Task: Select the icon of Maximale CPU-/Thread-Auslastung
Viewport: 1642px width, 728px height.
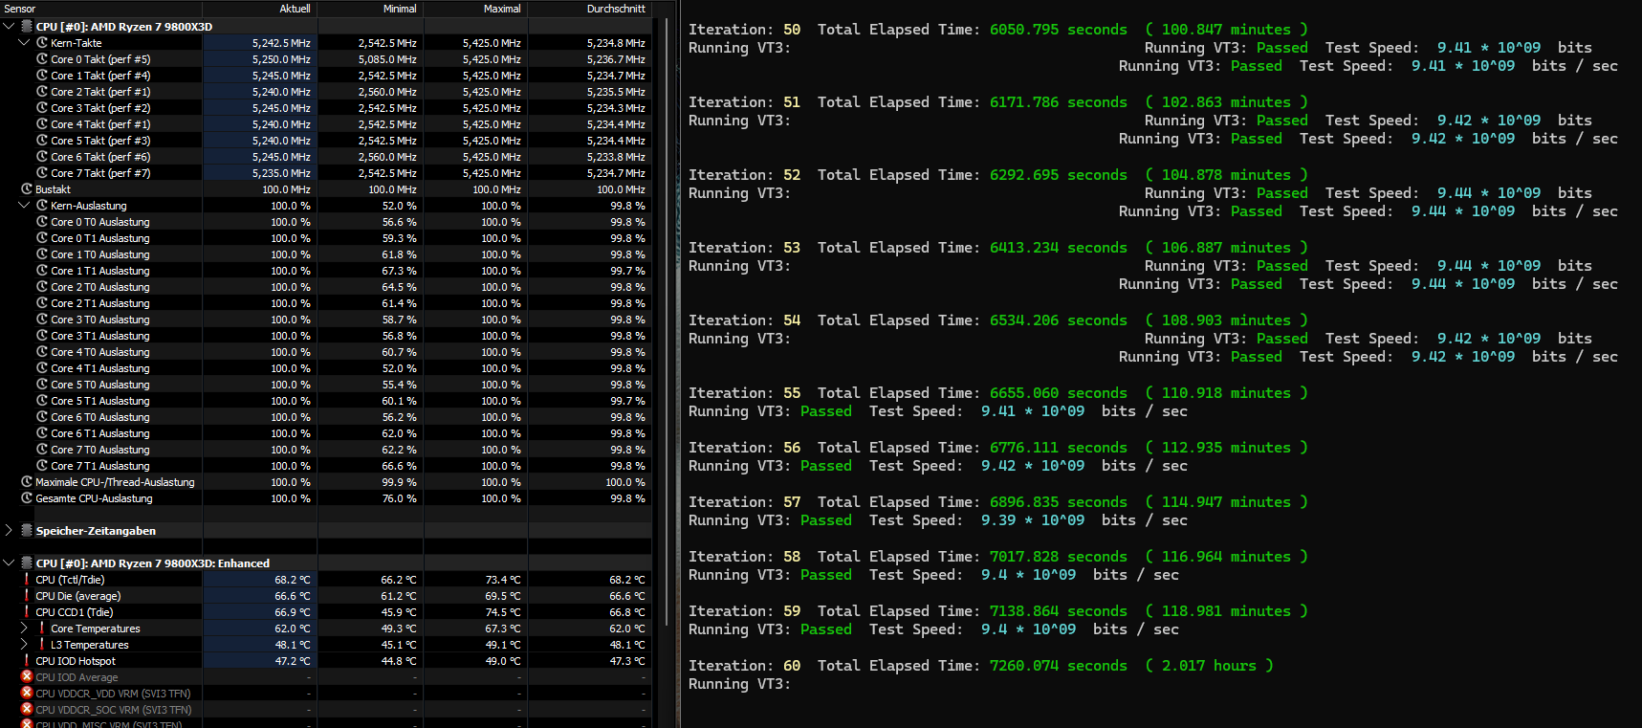Action: click(x=27, y=482)
